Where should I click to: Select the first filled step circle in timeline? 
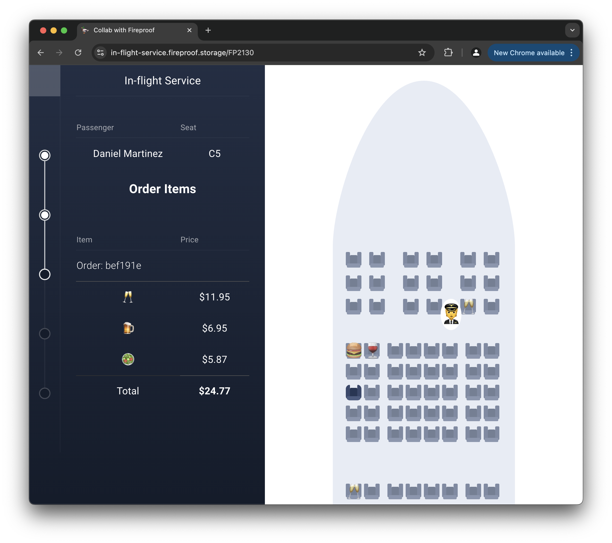[x=44, y=155]
